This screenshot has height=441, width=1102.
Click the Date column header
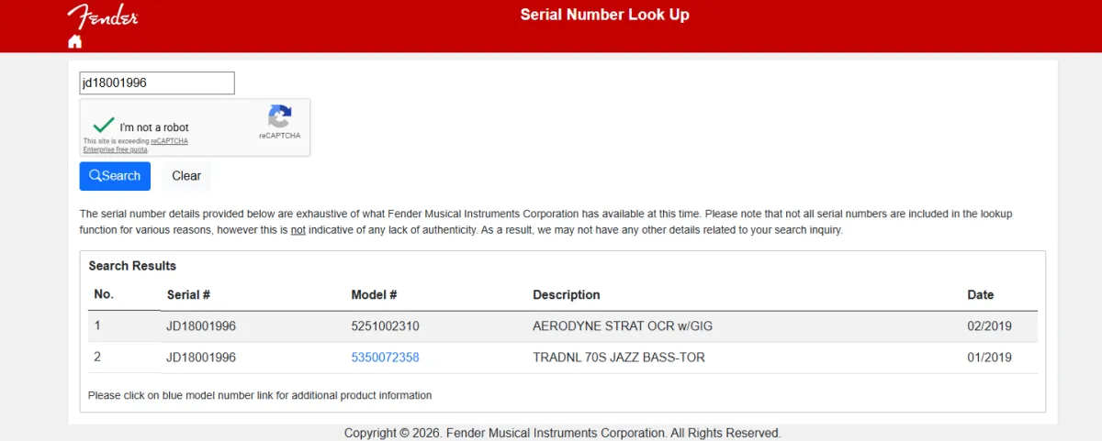980,295
